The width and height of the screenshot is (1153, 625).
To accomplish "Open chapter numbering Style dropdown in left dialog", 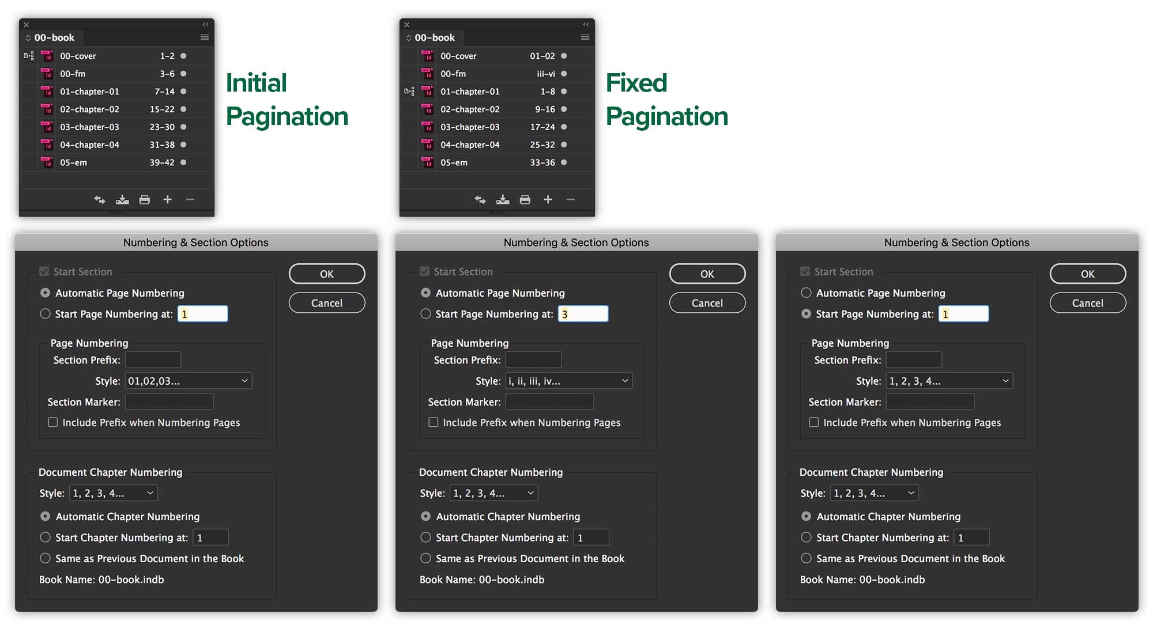I will (x=114, y=493).
